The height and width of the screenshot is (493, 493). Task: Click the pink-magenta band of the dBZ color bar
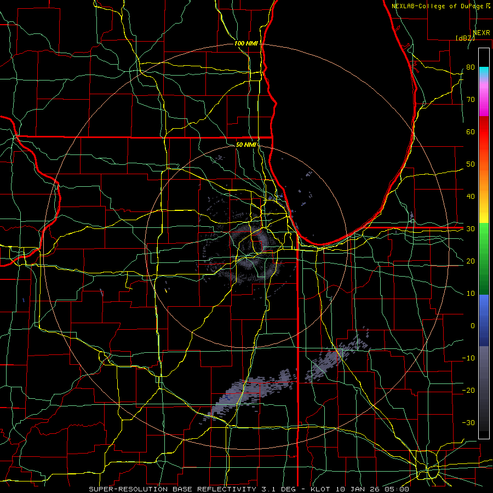[x=484, y=99]
